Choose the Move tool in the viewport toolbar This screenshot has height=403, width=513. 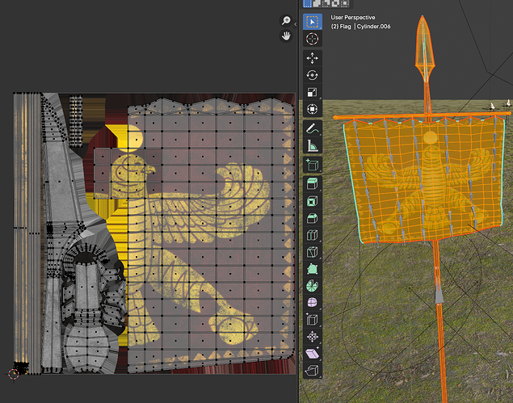[313, 58]
